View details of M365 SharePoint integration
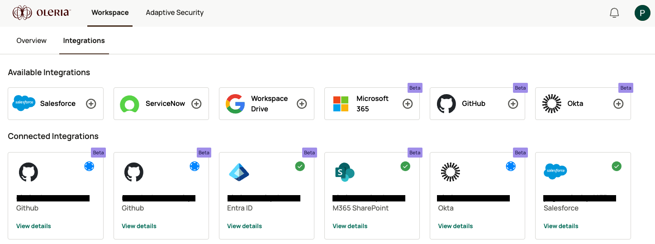The width and height of the screenshot is (655, 244). (x=350, y=226)
